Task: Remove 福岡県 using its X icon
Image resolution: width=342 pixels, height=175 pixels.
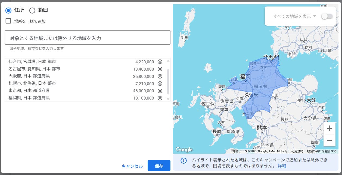Action: click(x=160, y=98)
